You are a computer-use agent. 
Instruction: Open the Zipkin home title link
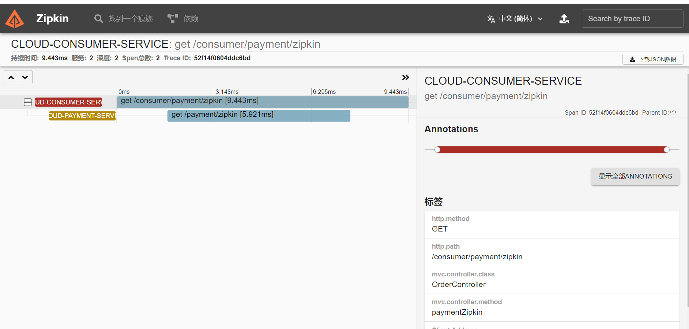point(52,19)
